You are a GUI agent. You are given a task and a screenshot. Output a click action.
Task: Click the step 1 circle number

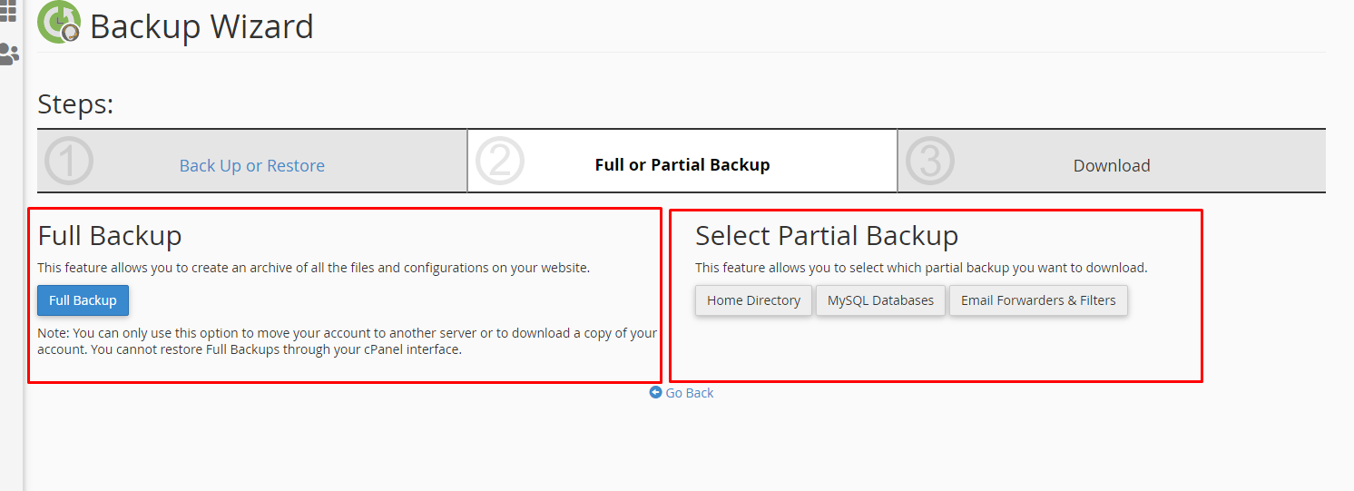(x=69, y=162)
